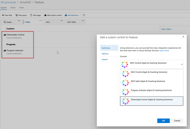Click the New field label
This screenshot has width=190, height=129.
pyautogui.click(x=8, y=15)
